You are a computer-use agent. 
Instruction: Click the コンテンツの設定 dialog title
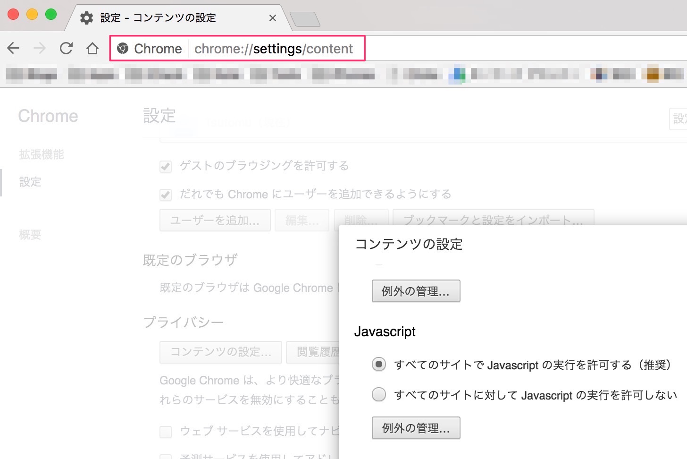(409, 244)
